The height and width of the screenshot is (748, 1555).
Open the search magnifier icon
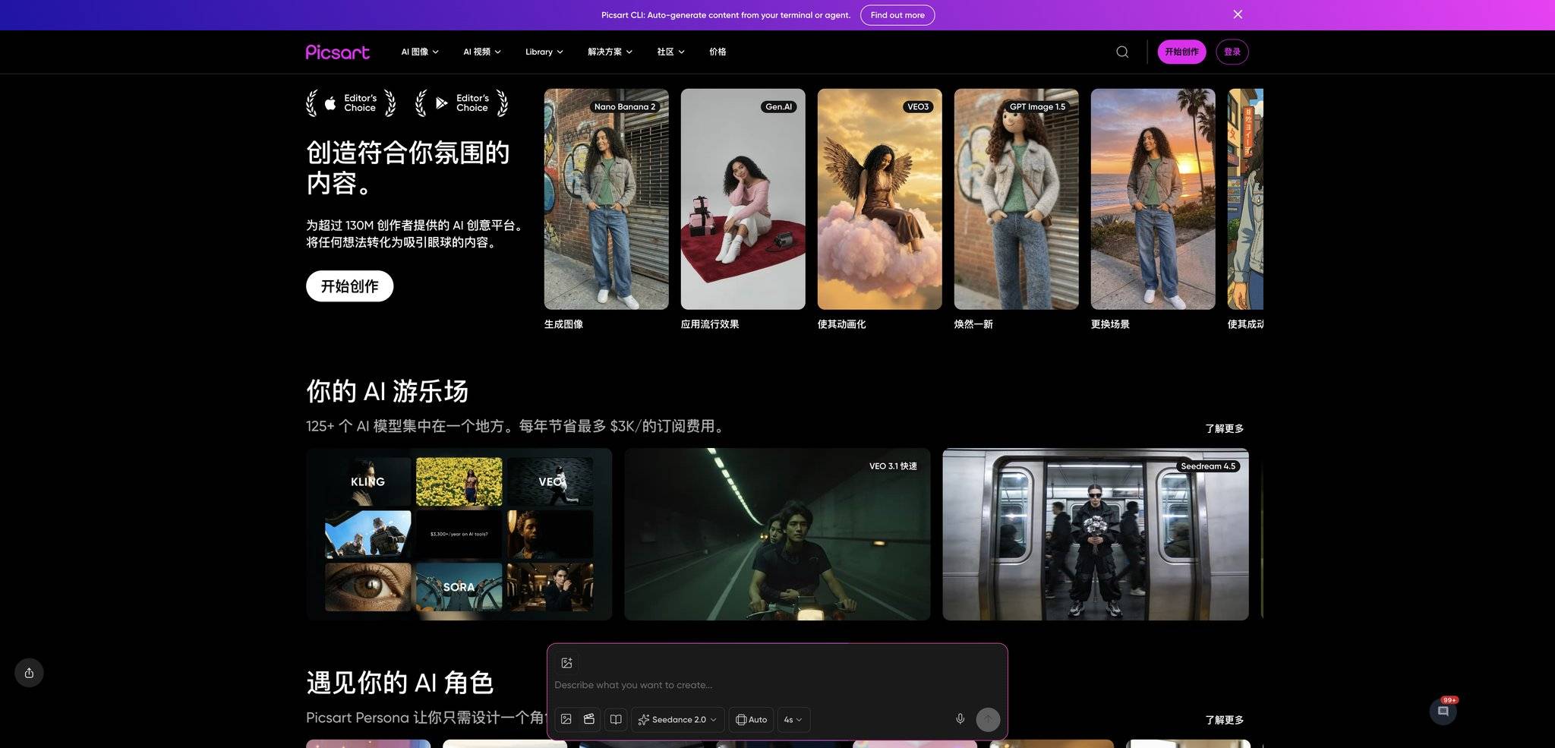(1122, 52)
